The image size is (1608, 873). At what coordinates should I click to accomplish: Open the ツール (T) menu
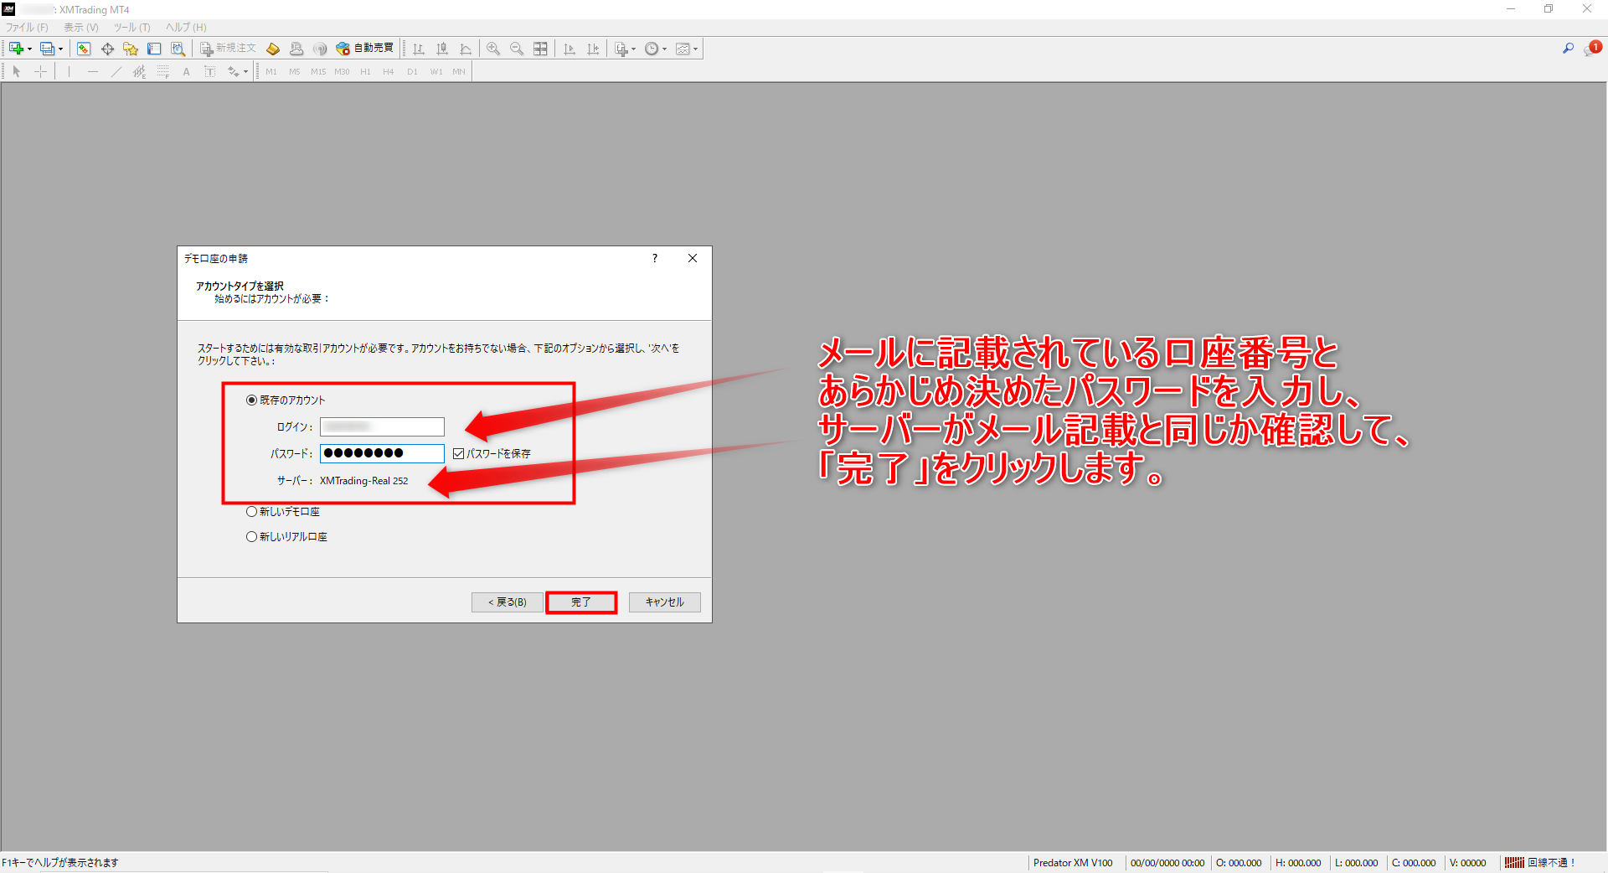coord(131,28)
